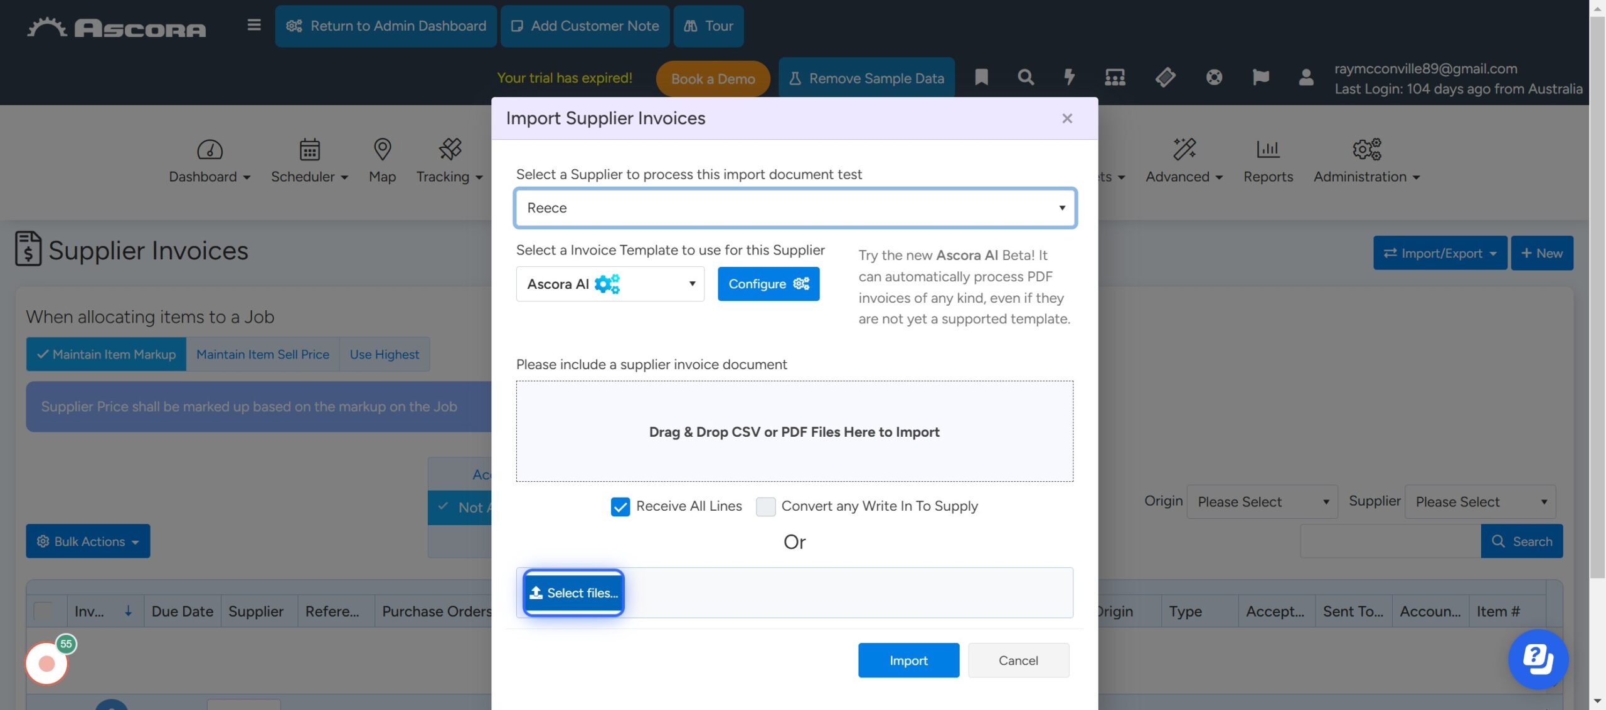This screenshot has width=1606, height=710.
Task: Tick the select-all checkbox in table header
Action: tap(43, 611)
